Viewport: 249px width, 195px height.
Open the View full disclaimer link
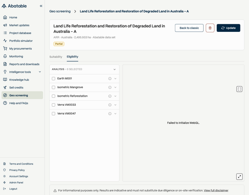tap(216, 191)
